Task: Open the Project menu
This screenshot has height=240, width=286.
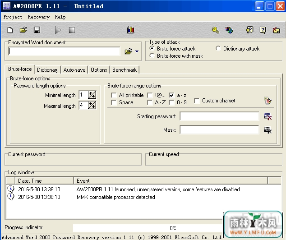Action: tap(13, 17)
